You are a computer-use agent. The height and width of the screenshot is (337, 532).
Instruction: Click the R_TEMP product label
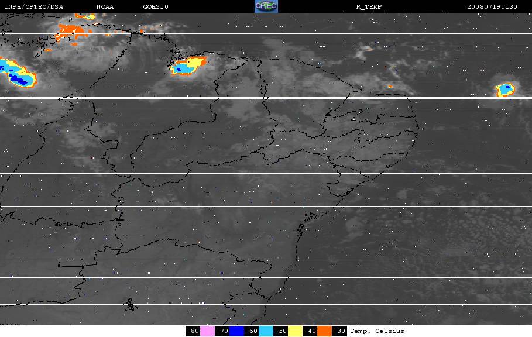click(369, 7)
